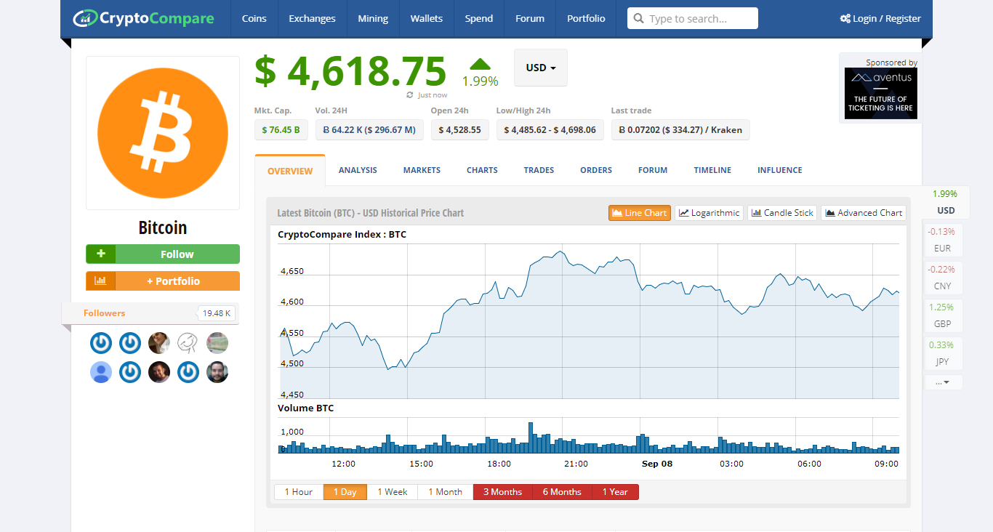Open the sketch-drawing follower avatar
This screenshot has width=993, height=532.
tap(188, 342)
